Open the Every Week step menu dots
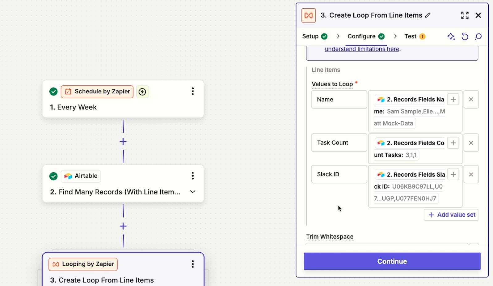 click(x=193, y=91)
